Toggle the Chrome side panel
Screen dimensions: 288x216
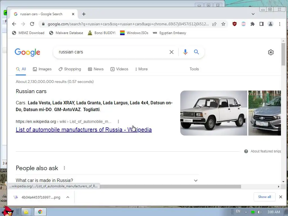(262, 24)
